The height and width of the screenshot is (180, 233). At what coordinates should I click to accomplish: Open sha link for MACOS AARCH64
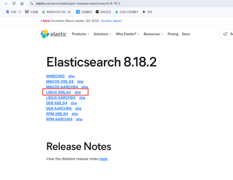click(85, 87)
